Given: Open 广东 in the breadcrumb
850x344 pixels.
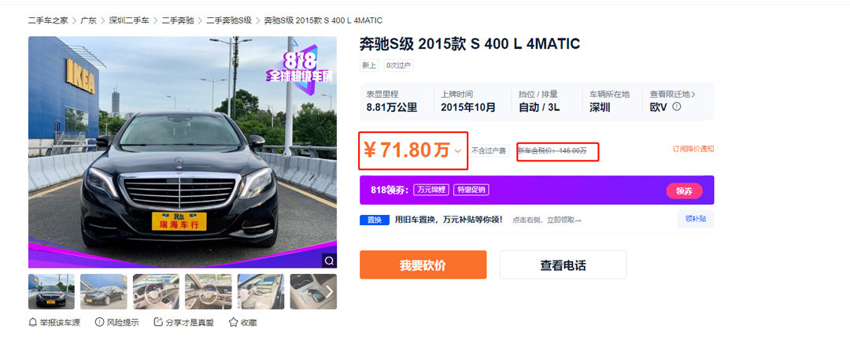Looking at the screenshot, I should pyautogui.click(x=88, y=20).
